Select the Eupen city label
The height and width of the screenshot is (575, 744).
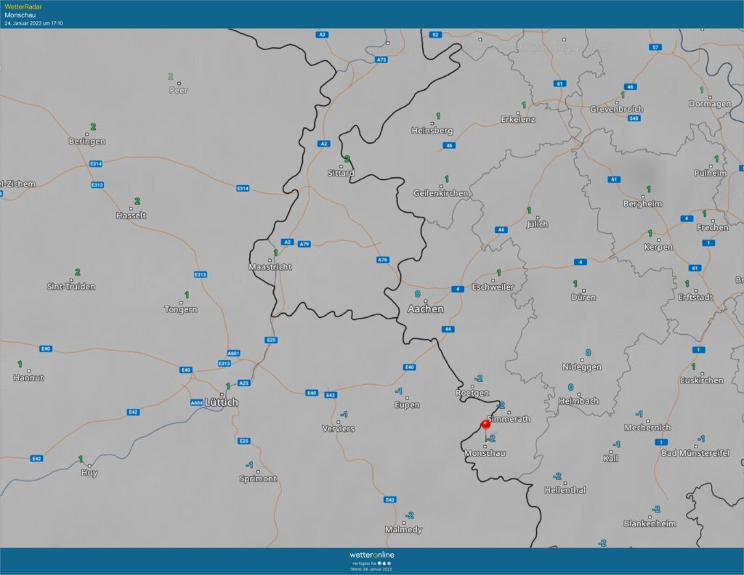coord(407,405)
